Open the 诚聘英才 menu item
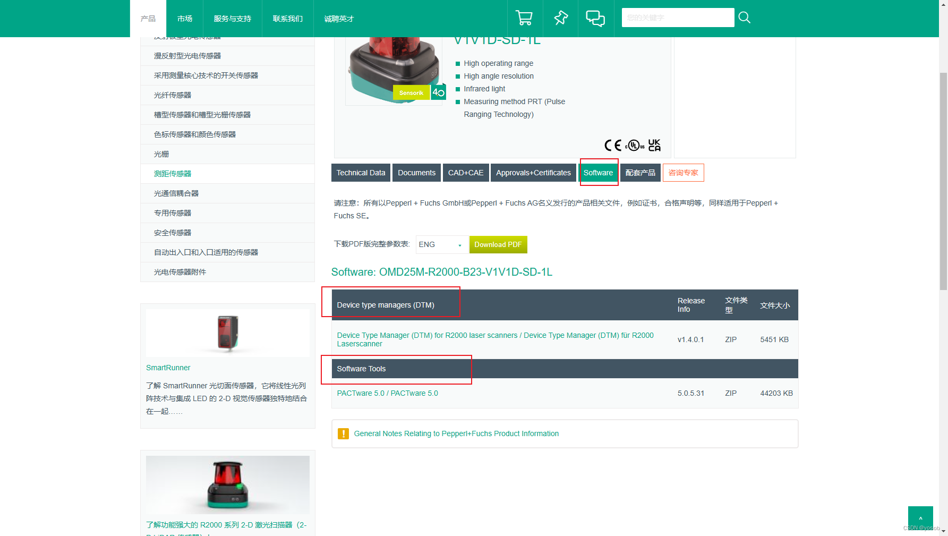 tap(339, 19)
